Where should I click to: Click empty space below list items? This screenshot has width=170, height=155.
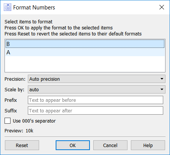[85, 64]
